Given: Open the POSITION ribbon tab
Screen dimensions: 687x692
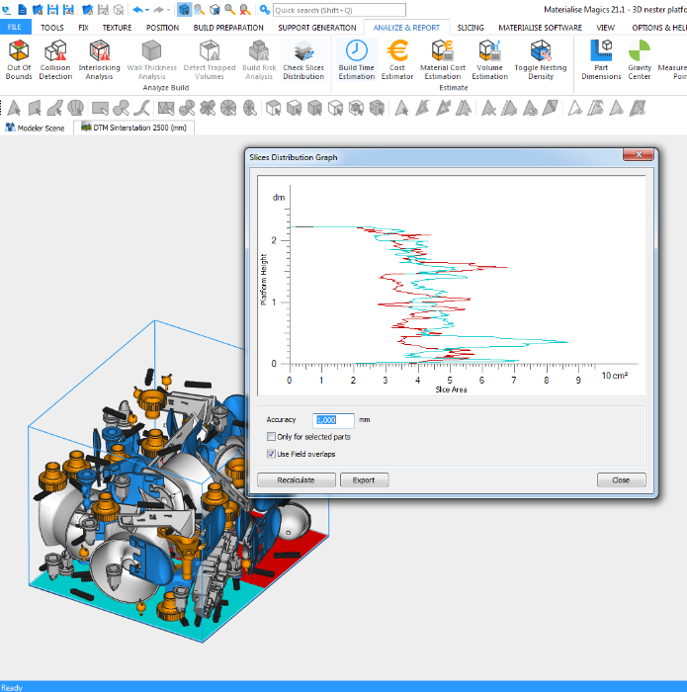Looking at the screenshot, I should pos(162,28).
